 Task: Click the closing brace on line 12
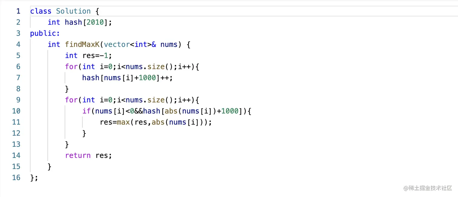84,133
